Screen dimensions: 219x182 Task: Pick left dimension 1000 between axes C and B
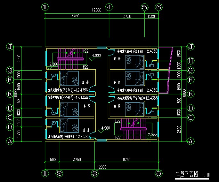pos(19,122)
